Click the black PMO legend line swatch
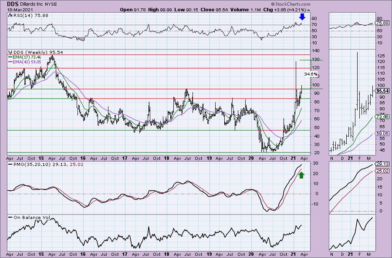 [10, 165]
